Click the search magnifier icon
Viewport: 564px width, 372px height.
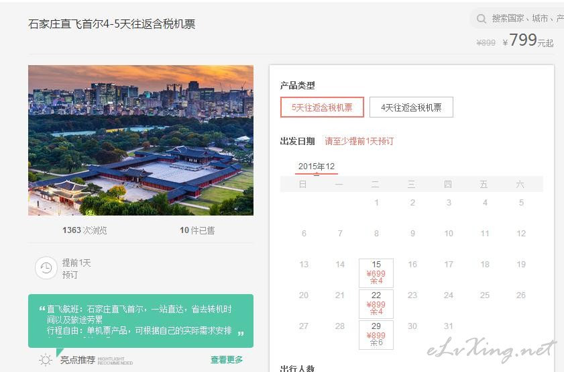(x=482, y=18)
